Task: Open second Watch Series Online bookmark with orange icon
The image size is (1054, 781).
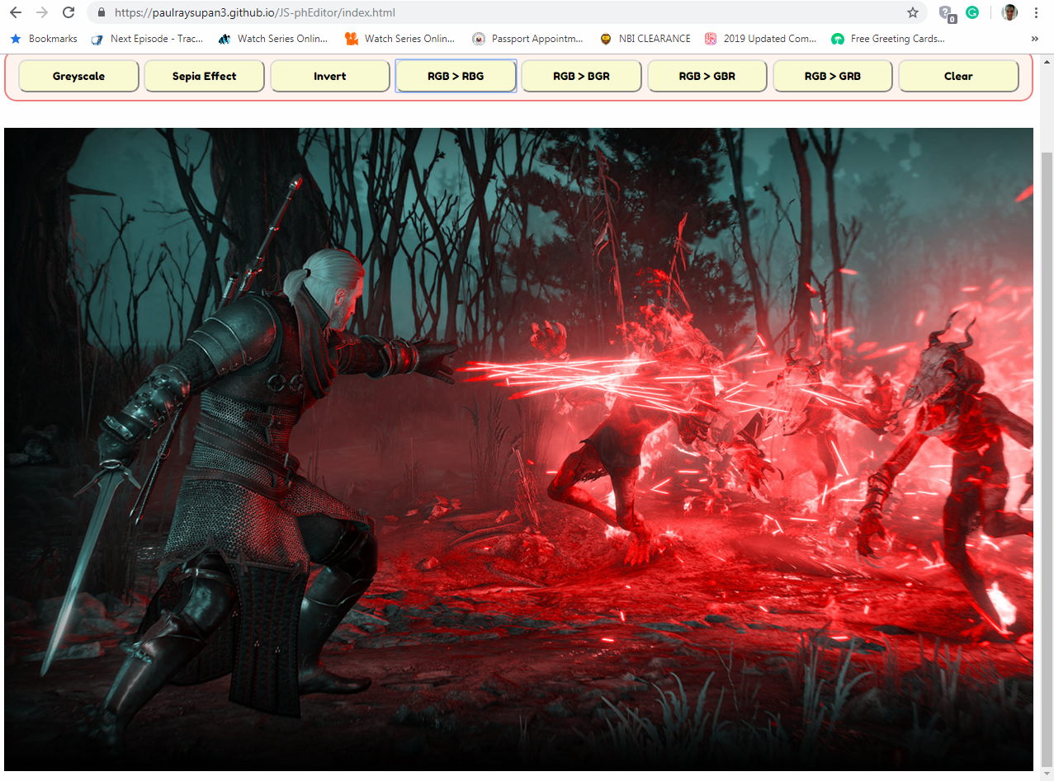Action: click(400, 39)
